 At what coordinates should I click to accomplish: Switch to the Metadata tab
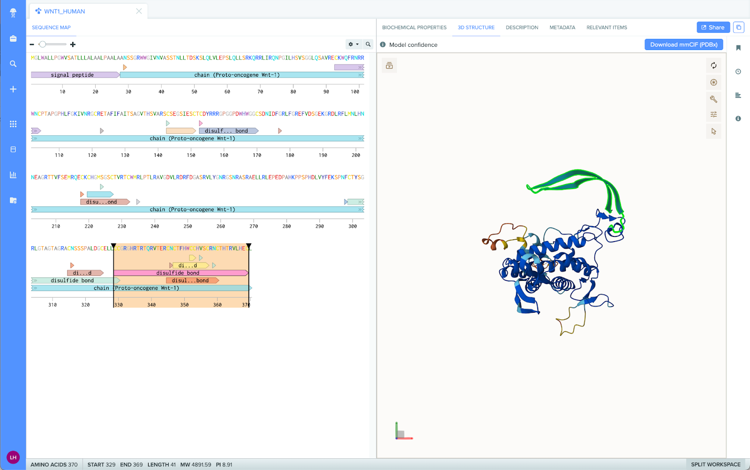[562, 28]
